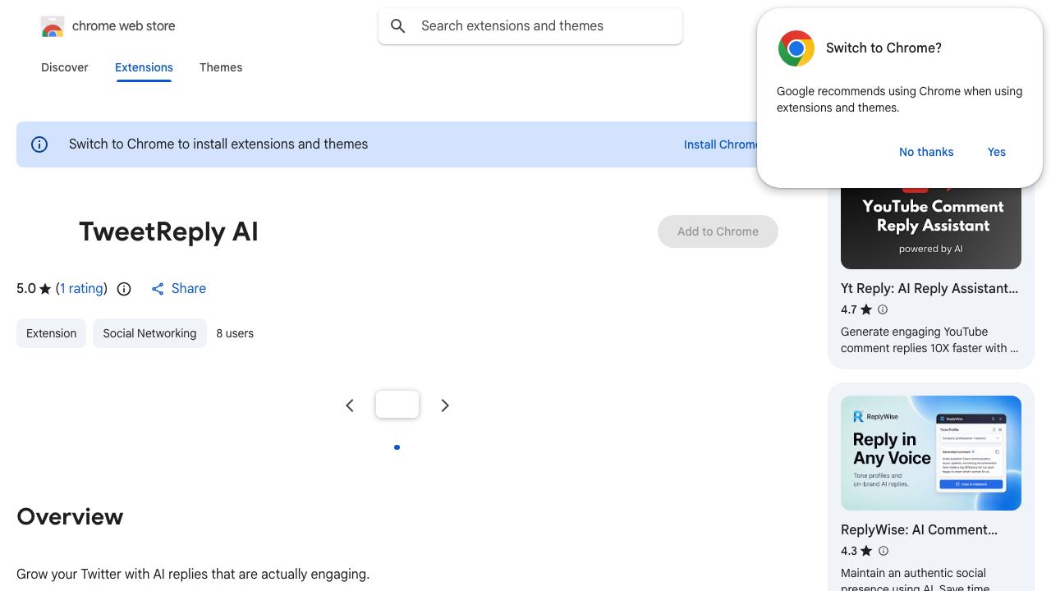Click the TweetReply AI heading
1051x591 pixels.
pos(168,231)
